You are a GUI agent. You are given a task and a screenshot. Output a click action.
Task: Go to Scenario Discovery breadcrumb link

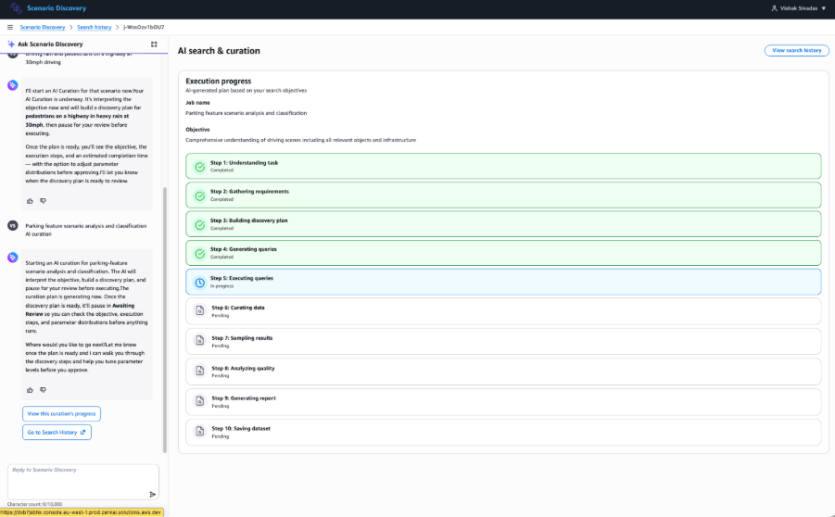pos(43,27)
